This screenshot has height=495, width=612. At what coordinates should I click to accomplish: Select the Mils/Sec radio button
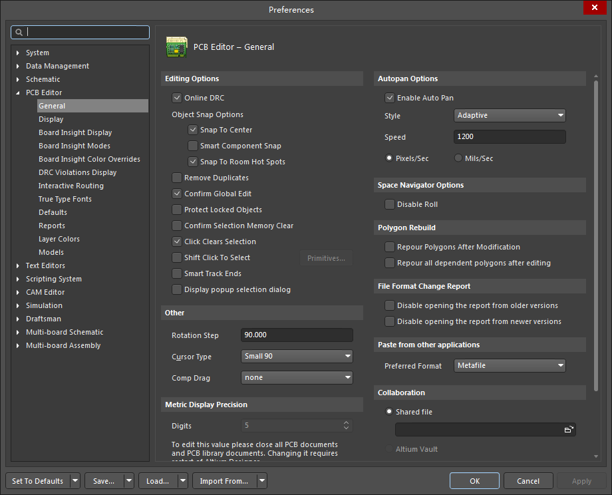pyautogui.click(x=458, y=158)
